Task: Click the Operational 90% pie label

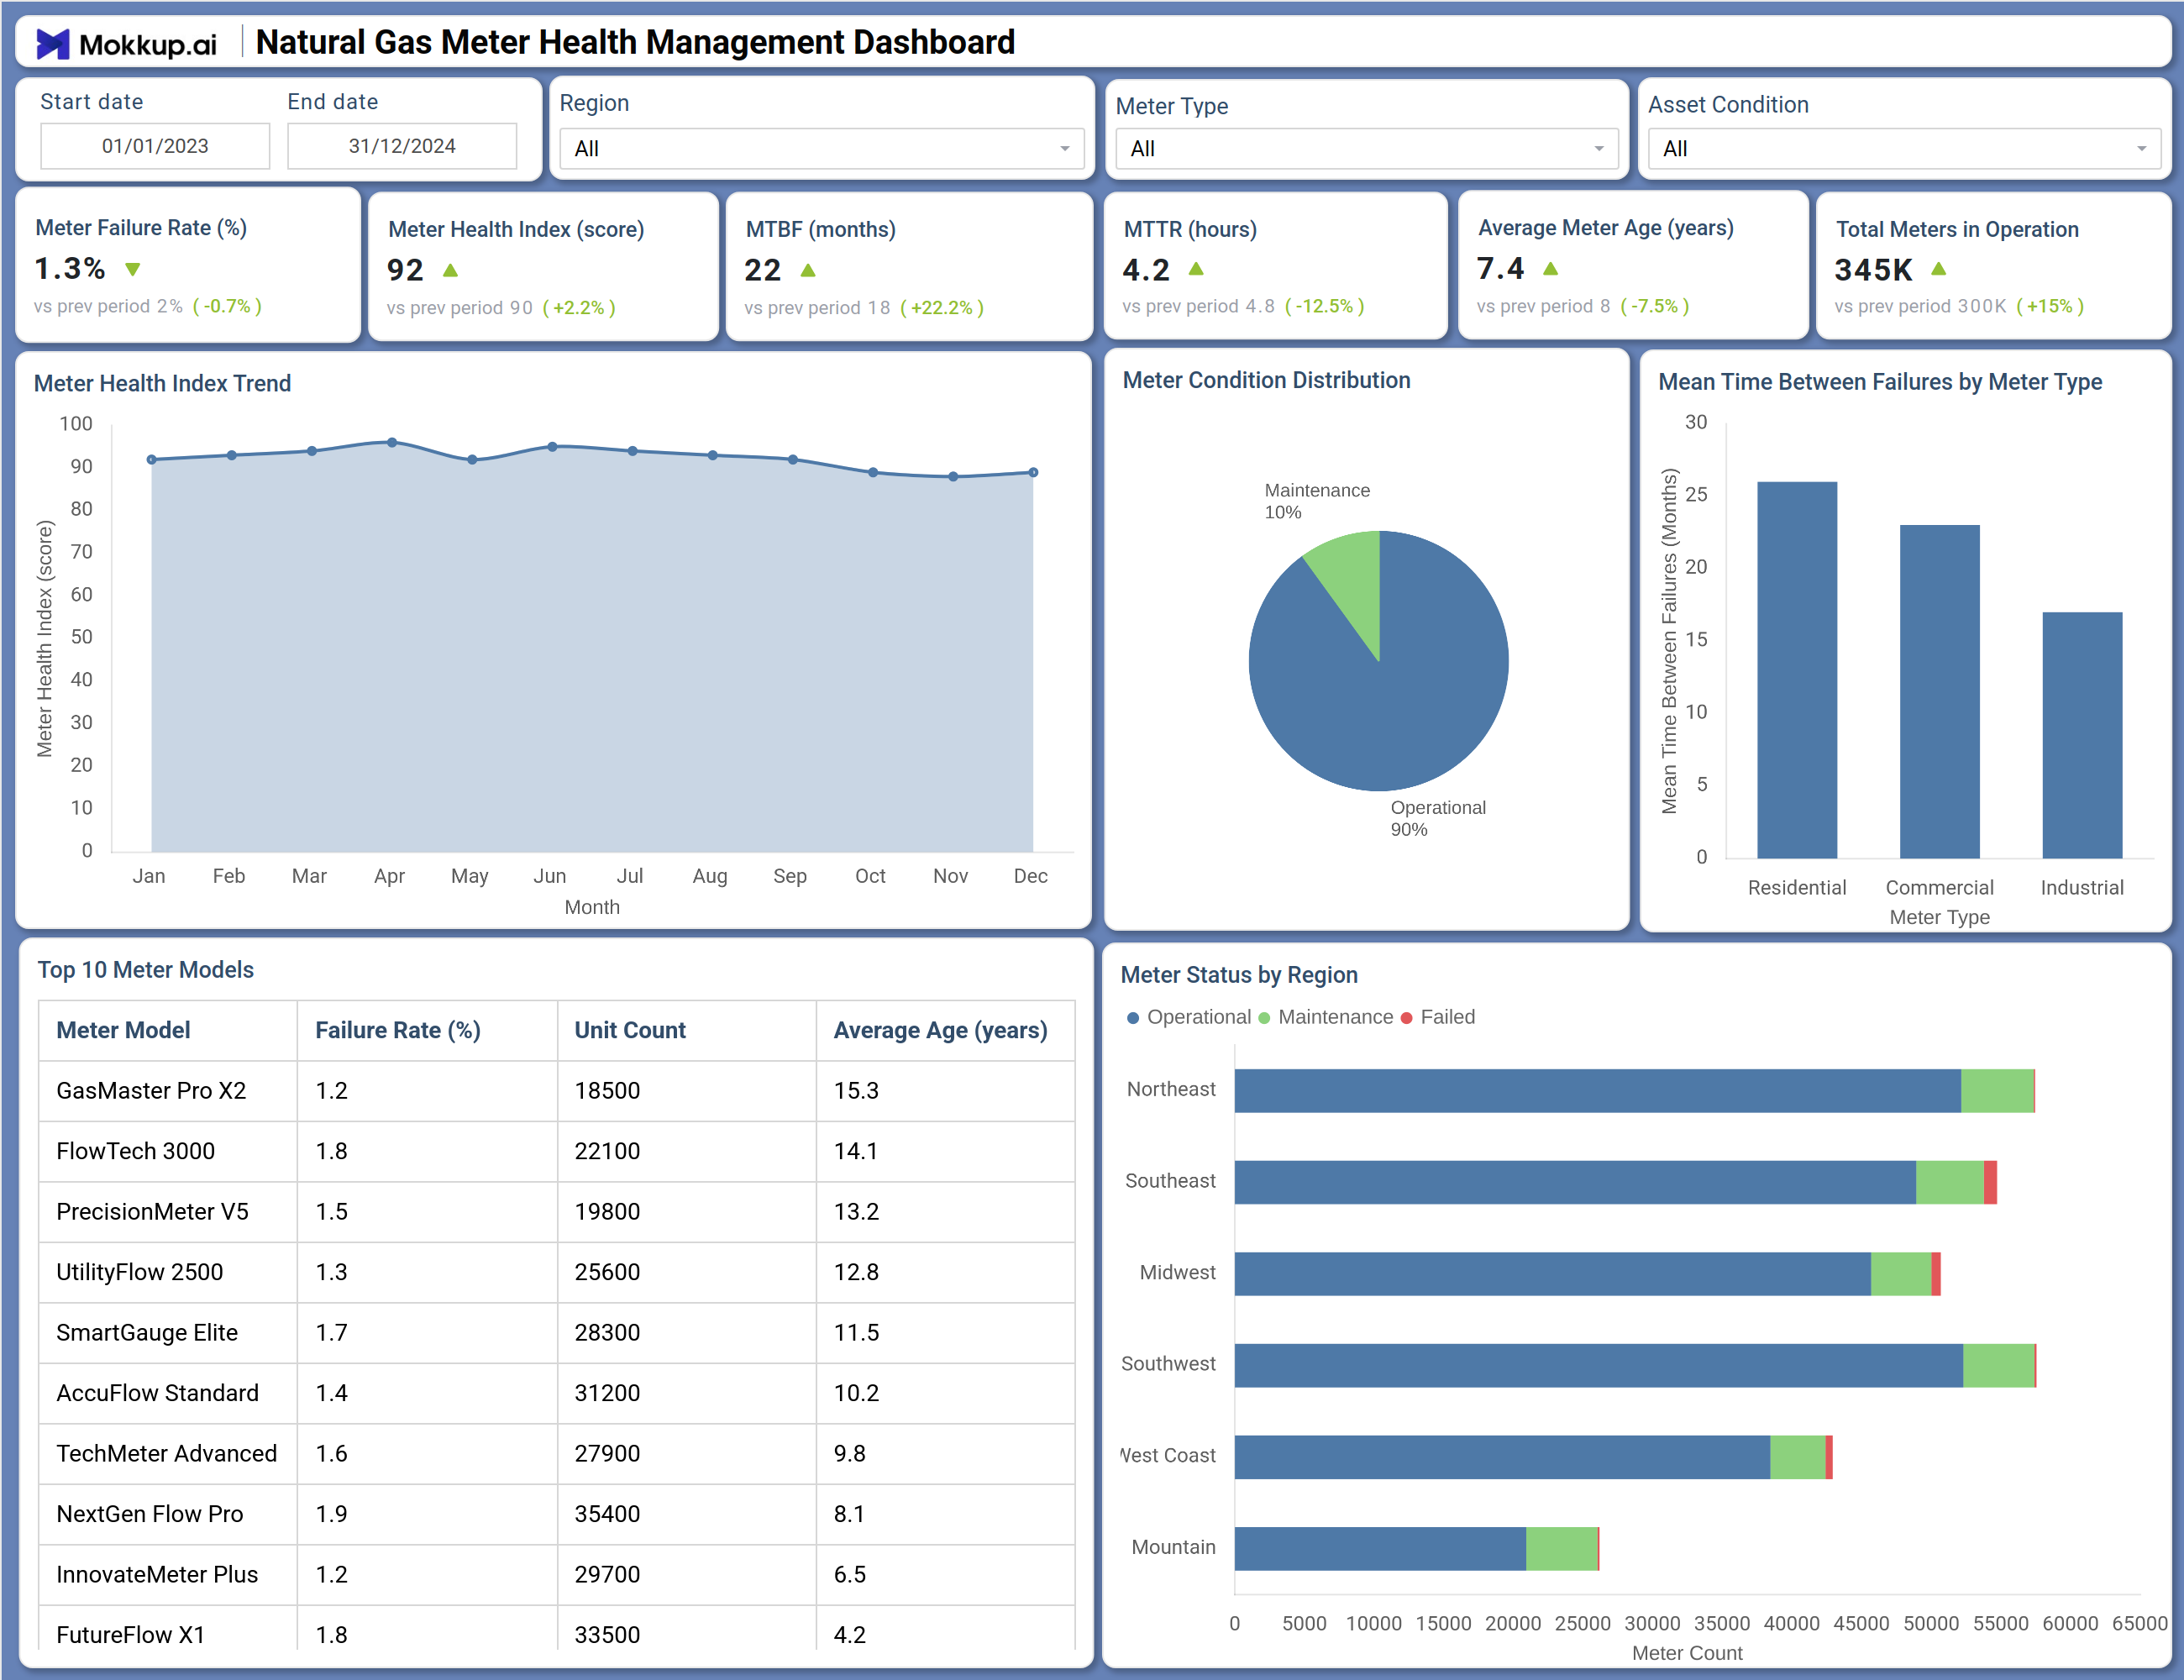Action: 1438,818
